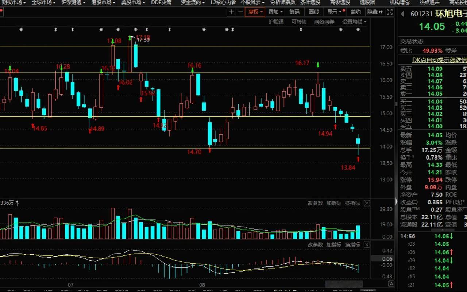Click the 买五 price 14.00
The height and width of the screenshot is (292, 467).
pos(435,126)
